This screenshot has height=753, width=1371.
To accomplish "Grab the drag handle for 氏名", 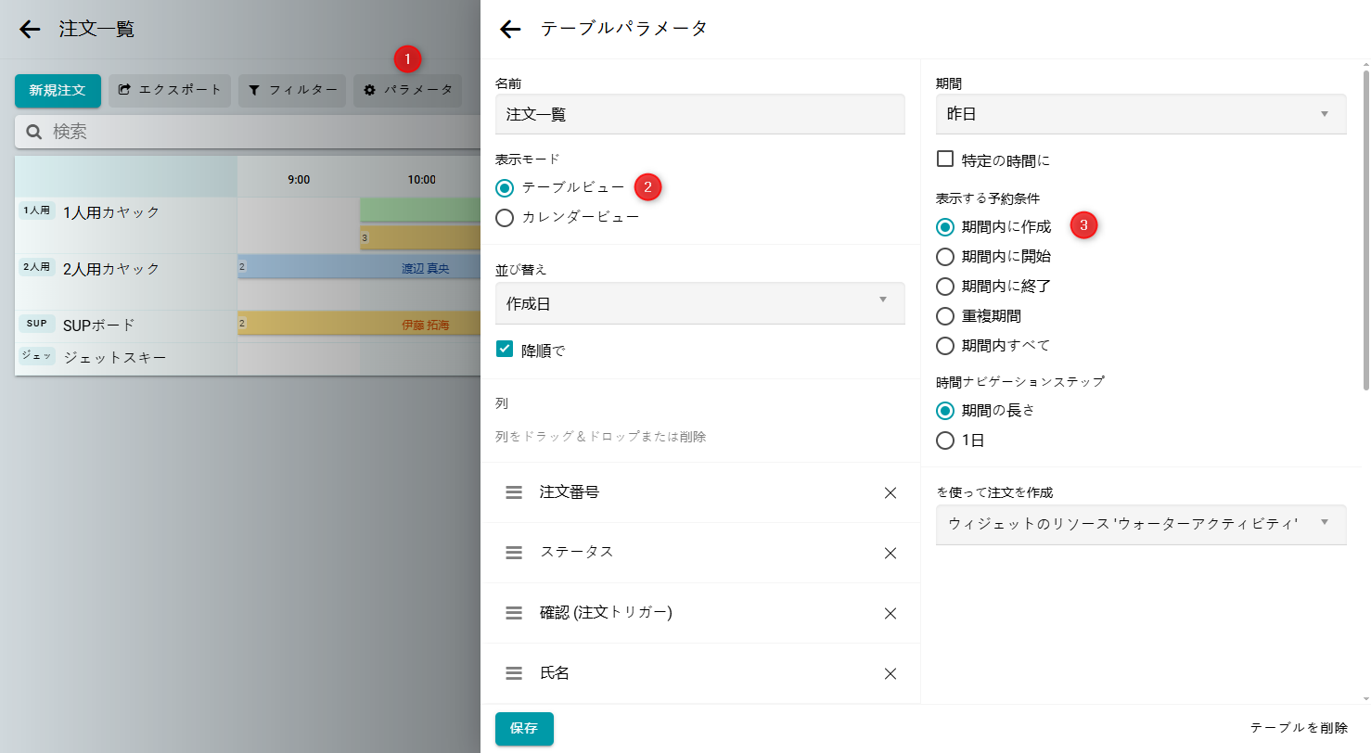I will point(514,673).
